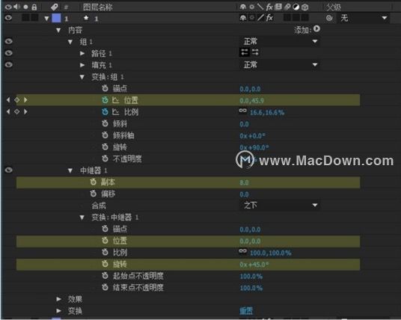Toggle constrain proportions link for 组 1 比例
Viewport: 401px width, 320px height.
click(x=242, y=111)
